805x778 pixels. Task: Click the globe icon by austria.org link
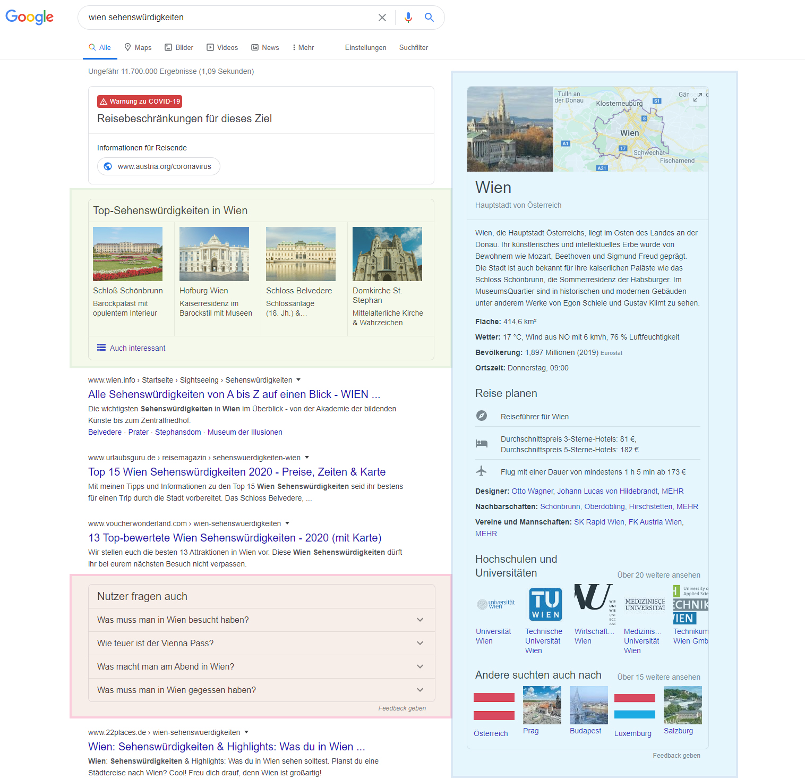pyautogui.click(x=108, y=166)
